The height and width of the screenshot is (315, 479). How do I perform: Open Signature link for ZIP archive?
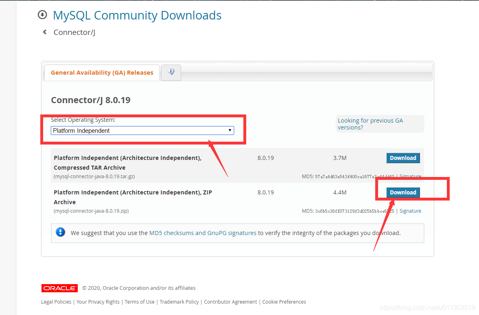pyautogui.click(x=410, y=211)
